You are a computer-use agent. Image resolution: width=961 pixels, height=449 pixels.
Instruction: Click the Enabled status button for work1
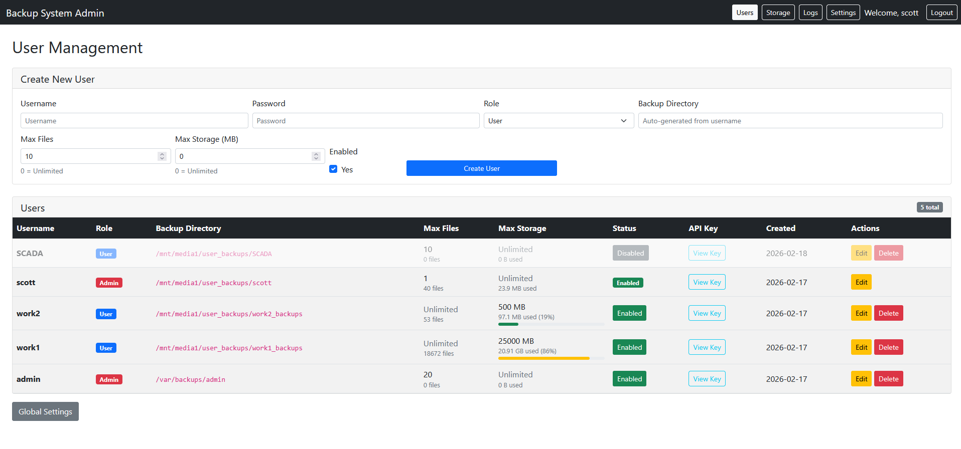tap(629, 347)
